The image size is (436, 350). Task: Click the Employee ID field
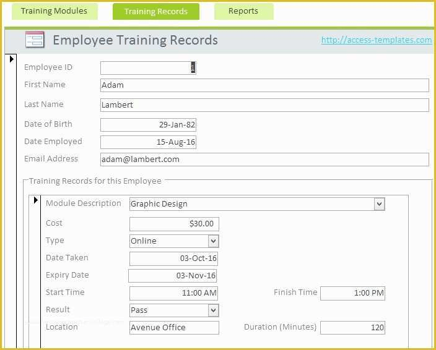pos(148,68)
